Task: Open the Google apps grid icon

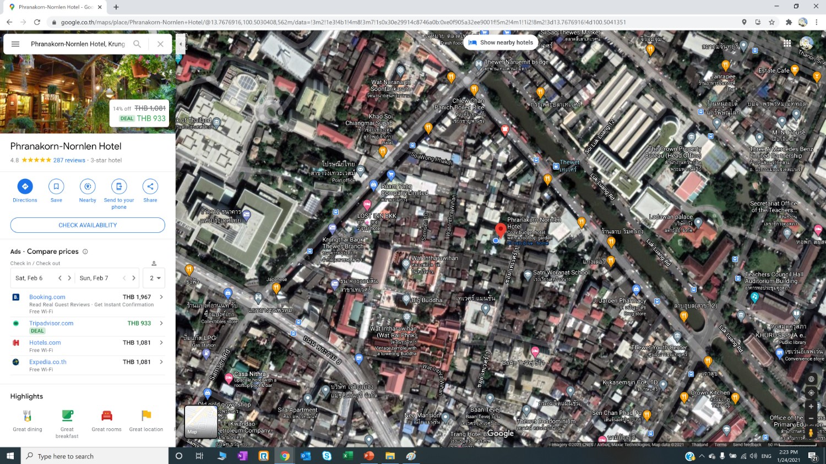Action: 787,43
